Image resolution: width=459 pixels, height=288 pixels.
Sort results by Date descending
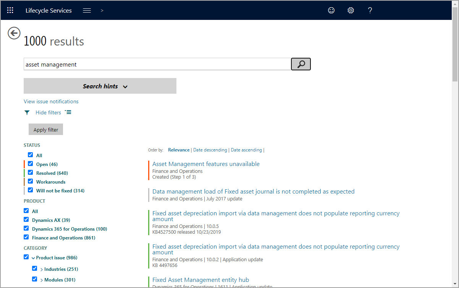pos(210,150)
